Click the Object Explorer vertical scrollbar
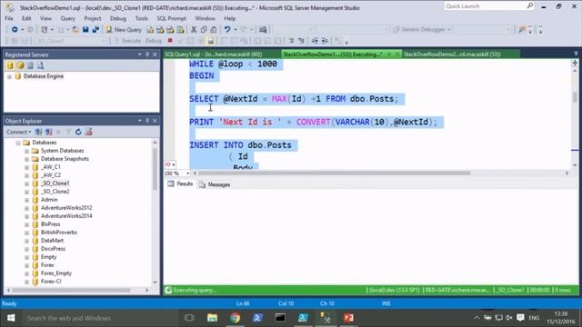 tap(155, 169)
